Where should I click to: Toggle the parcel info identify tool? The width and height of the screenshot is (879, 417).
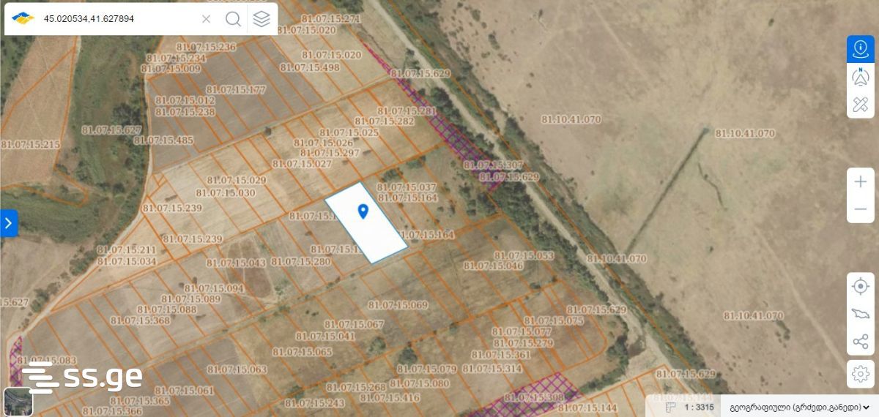tap(861, 49)
